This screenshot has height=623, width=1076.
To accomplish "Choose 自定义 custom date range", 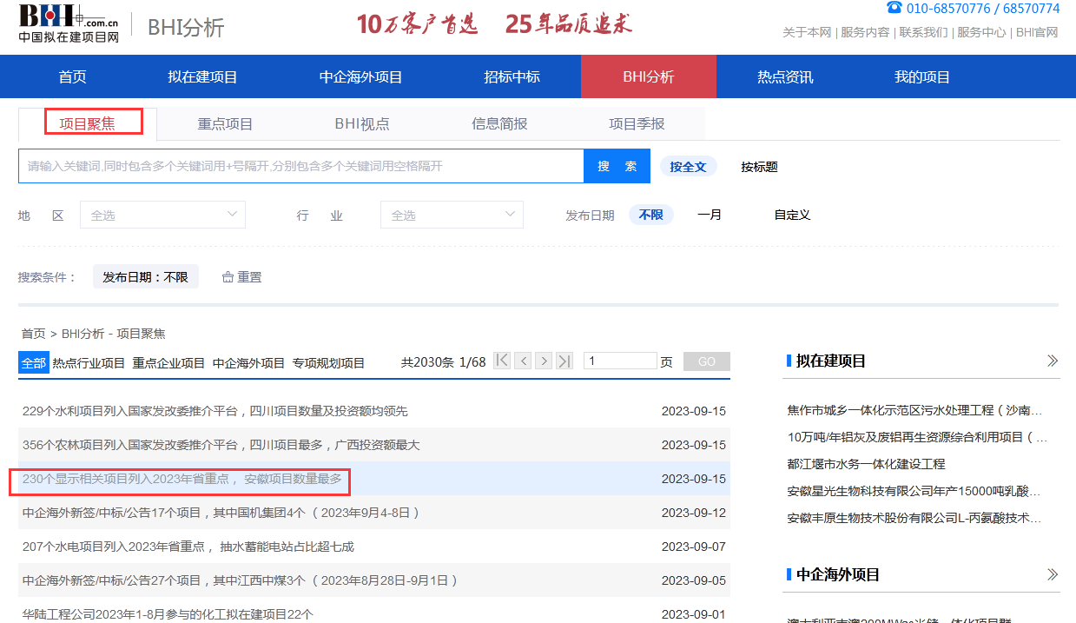I will (x=792, y=215).
